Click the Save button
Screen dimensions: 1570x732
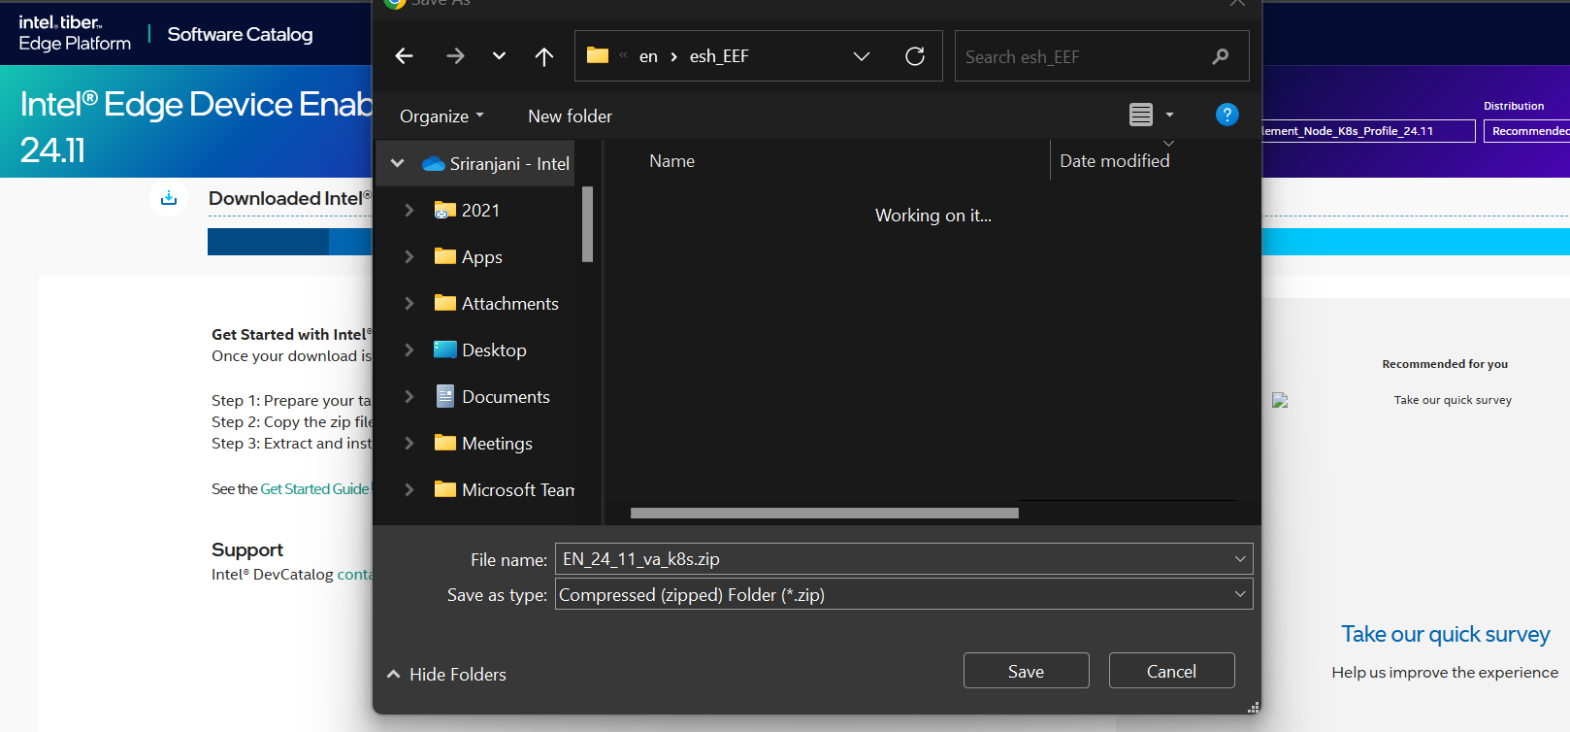pos(1026,671)
